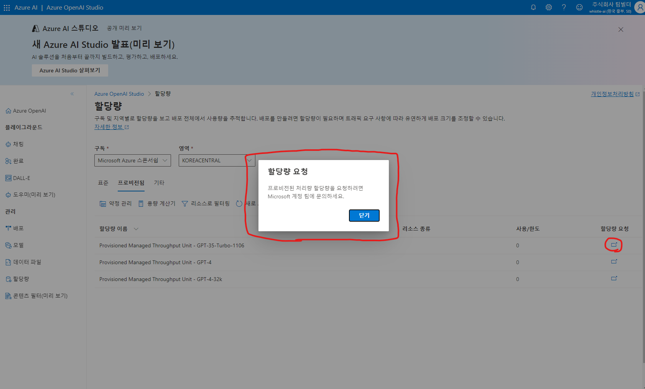Click the 리소스 필터링 toolbar button
This screenshot has height=389, width=645.
pyautogui.click(x=206, y=204)
